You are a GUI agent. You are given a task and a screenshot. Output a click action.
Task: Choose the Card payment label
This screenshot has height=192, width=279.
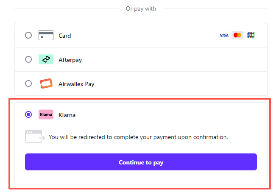point(65,36)
